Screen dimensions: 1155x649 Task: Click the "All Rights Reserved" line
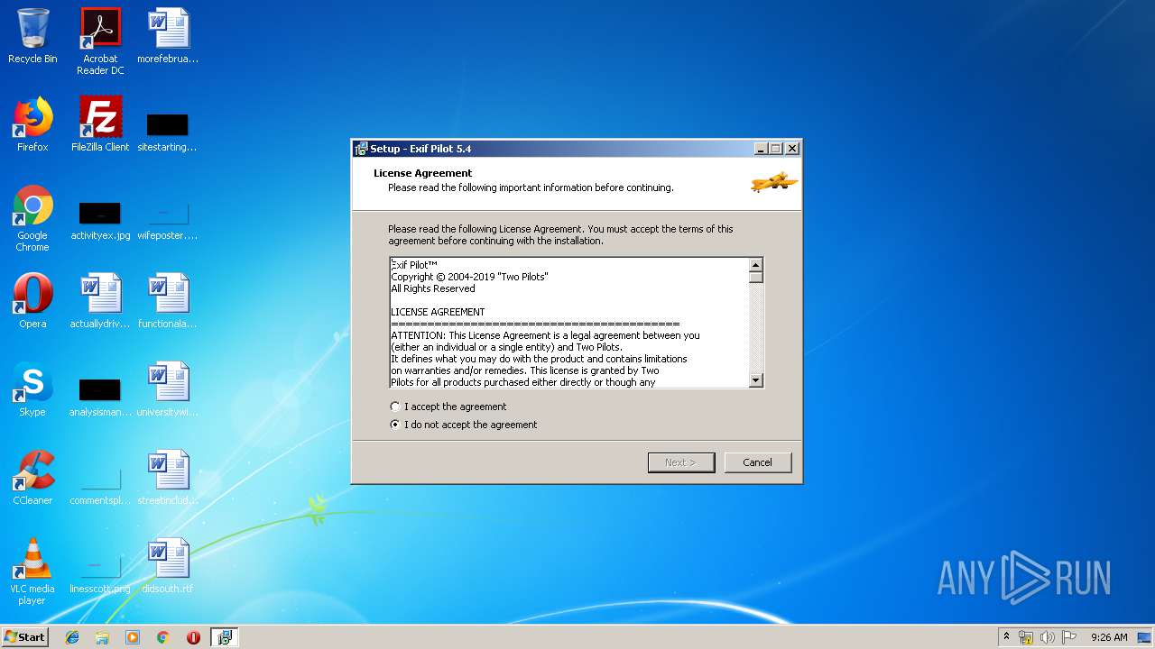click(x=433, y=288)
